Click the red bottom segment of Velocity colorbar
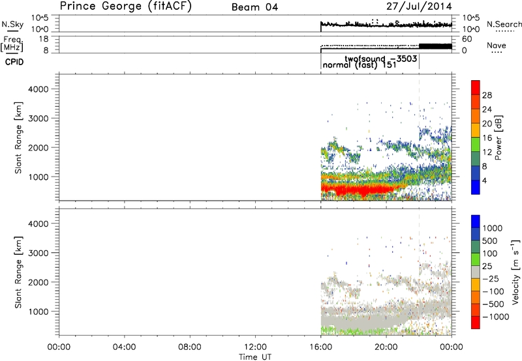Screen dimensions: 522x361 476,323
